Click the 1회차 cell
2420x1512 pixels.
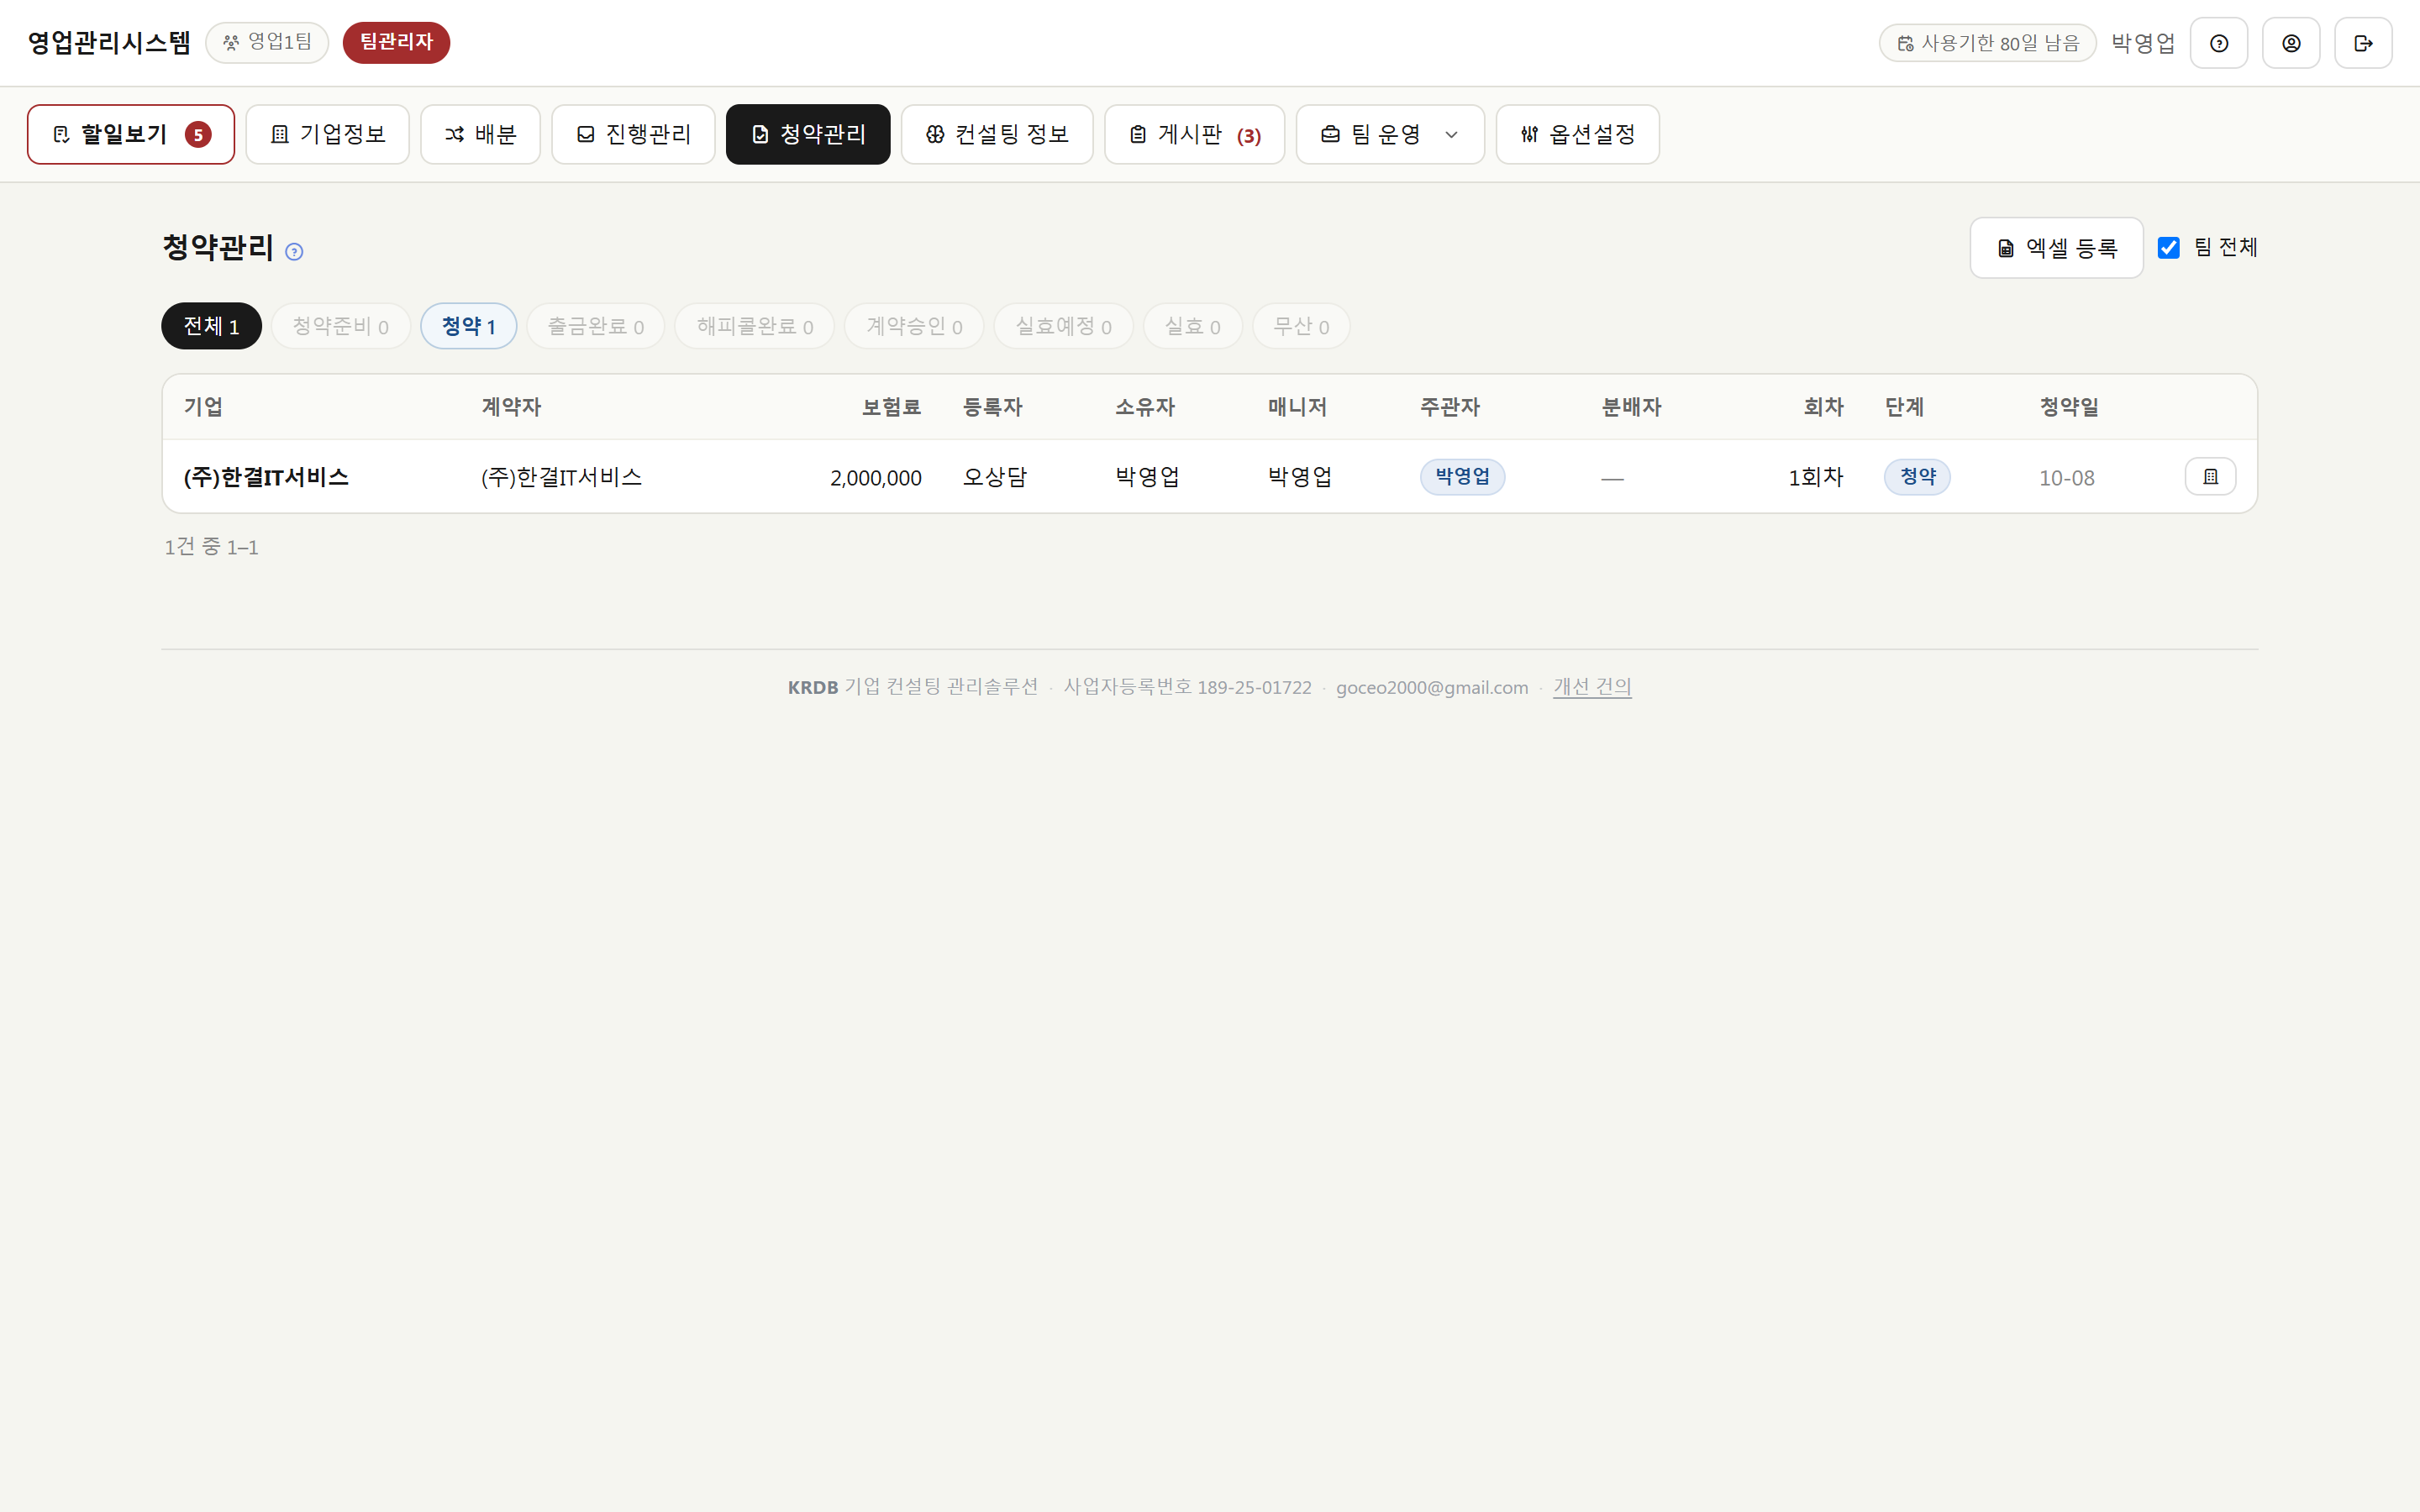[x=1815, y=477]
